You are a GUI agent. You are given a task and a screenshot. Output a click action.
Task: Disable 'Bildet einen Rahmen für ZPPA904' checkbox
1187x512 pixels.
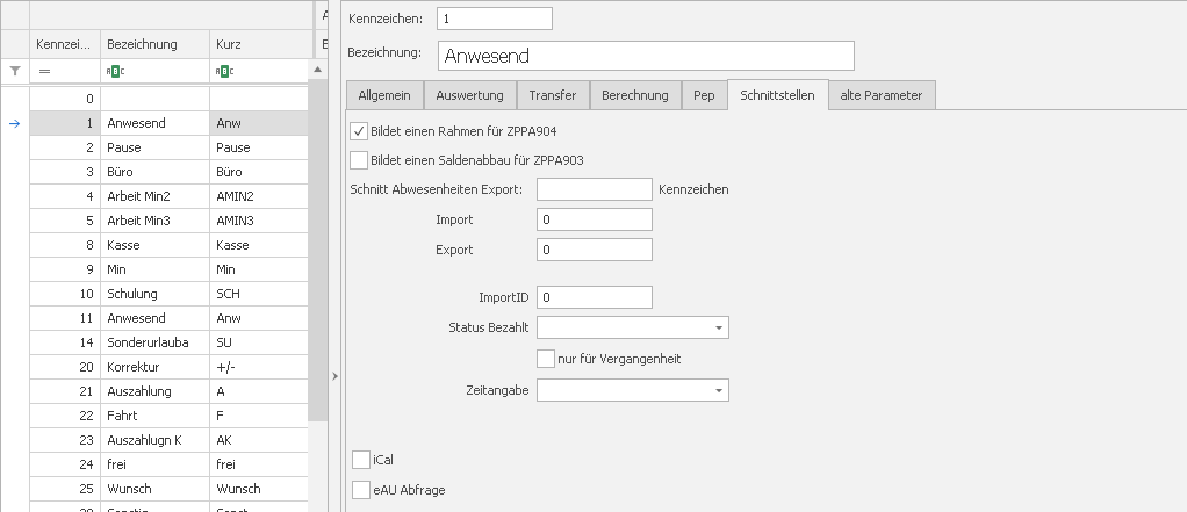(x=359, y=131)
